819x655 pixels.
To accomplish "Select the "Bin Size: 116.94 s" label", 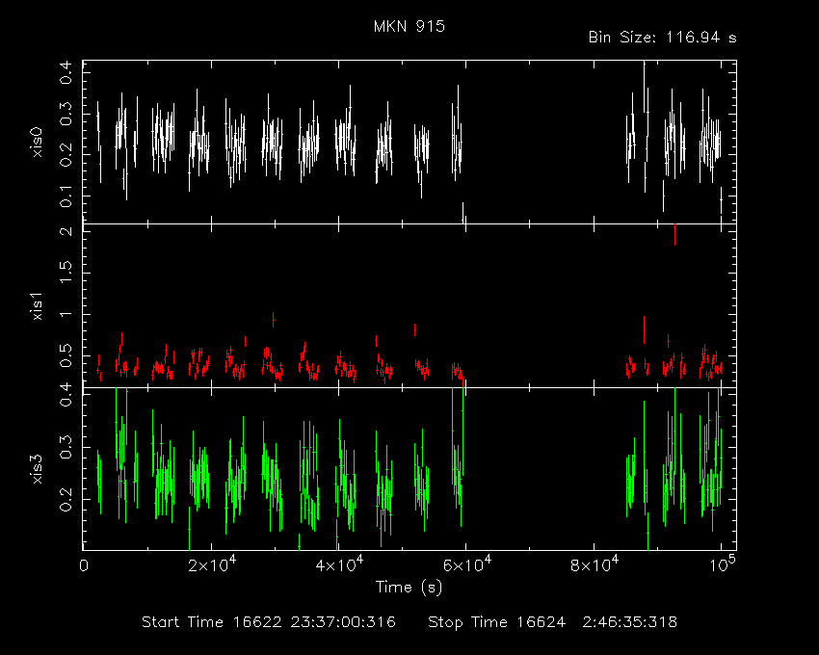I will point(662,38).
